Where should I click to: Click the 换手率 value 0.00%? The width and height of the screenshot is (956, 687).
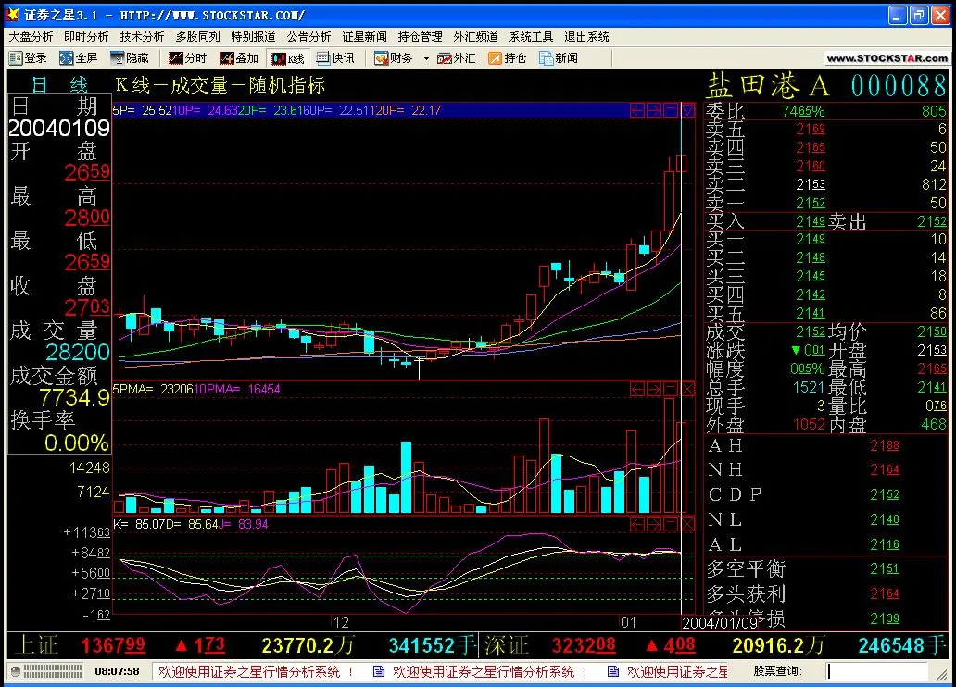click(x=77, y=443)
